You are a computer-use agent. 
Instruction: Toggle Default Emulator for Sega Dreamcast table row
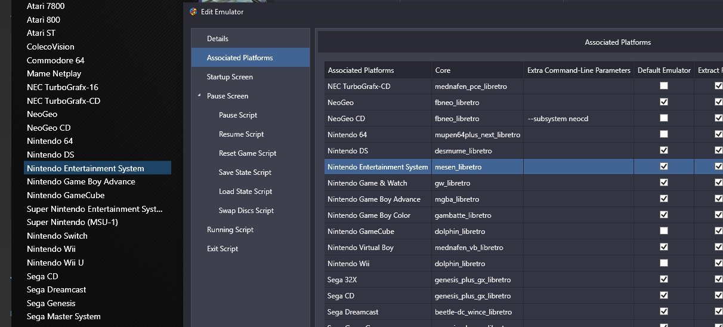pos(664,311)
